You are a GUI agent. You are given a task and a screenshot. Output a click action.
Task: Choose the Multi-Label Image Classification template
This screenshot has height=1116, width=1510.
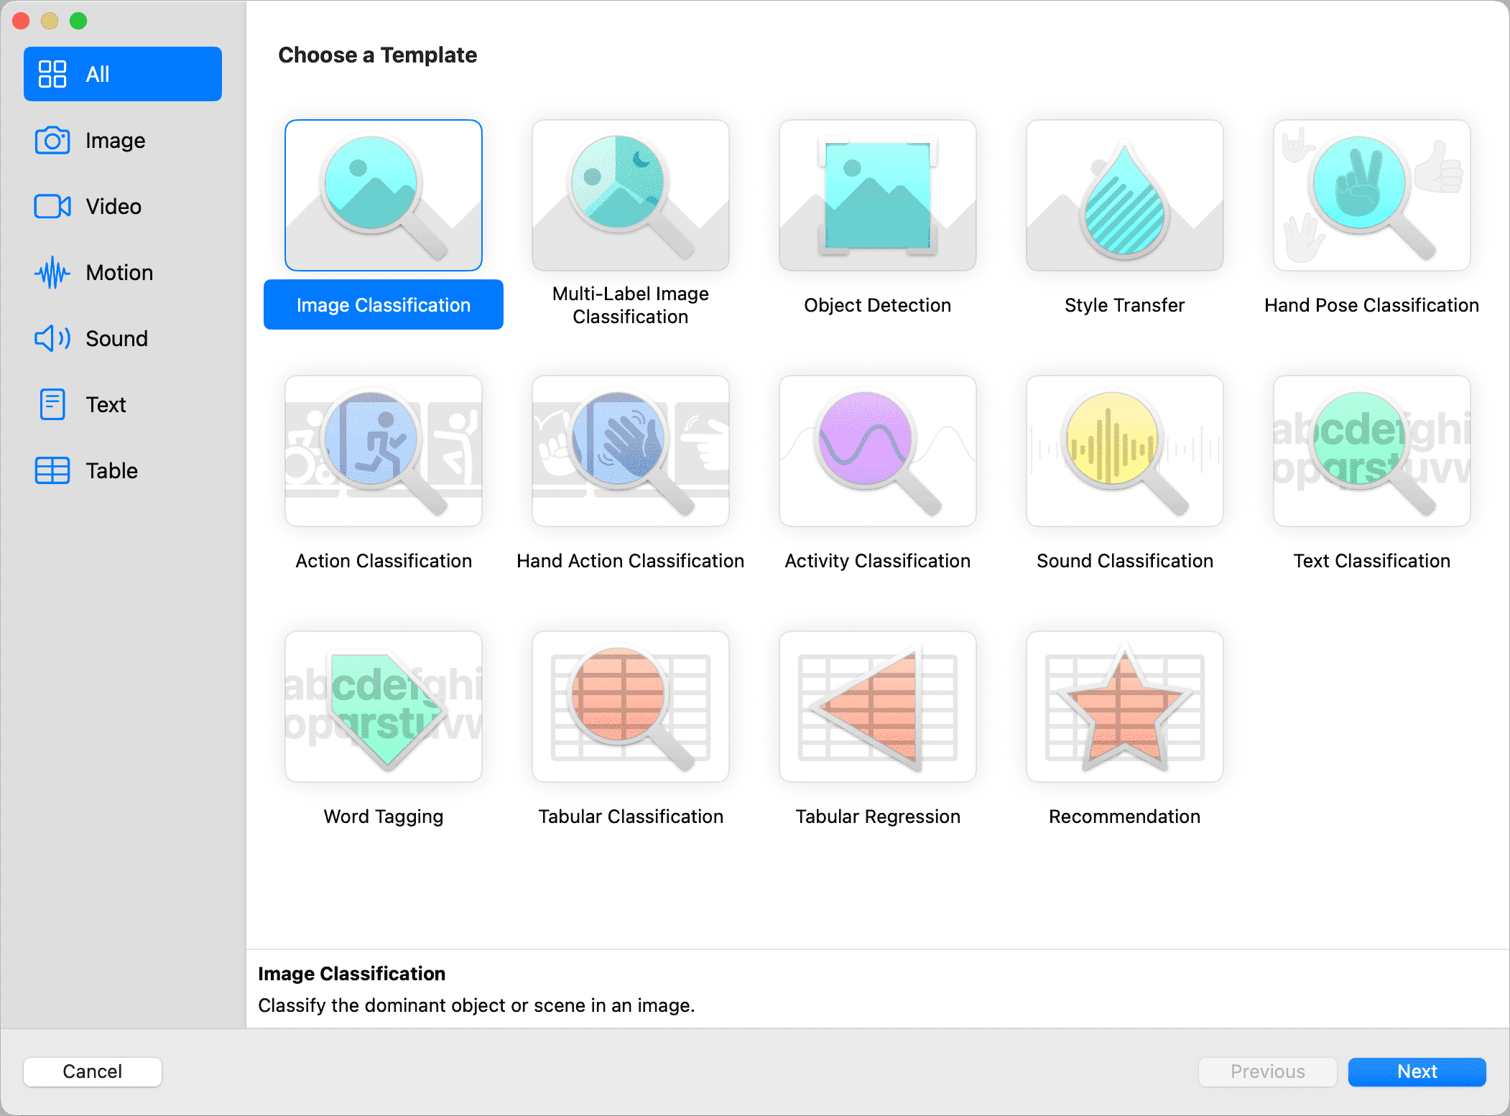point(630,195)
